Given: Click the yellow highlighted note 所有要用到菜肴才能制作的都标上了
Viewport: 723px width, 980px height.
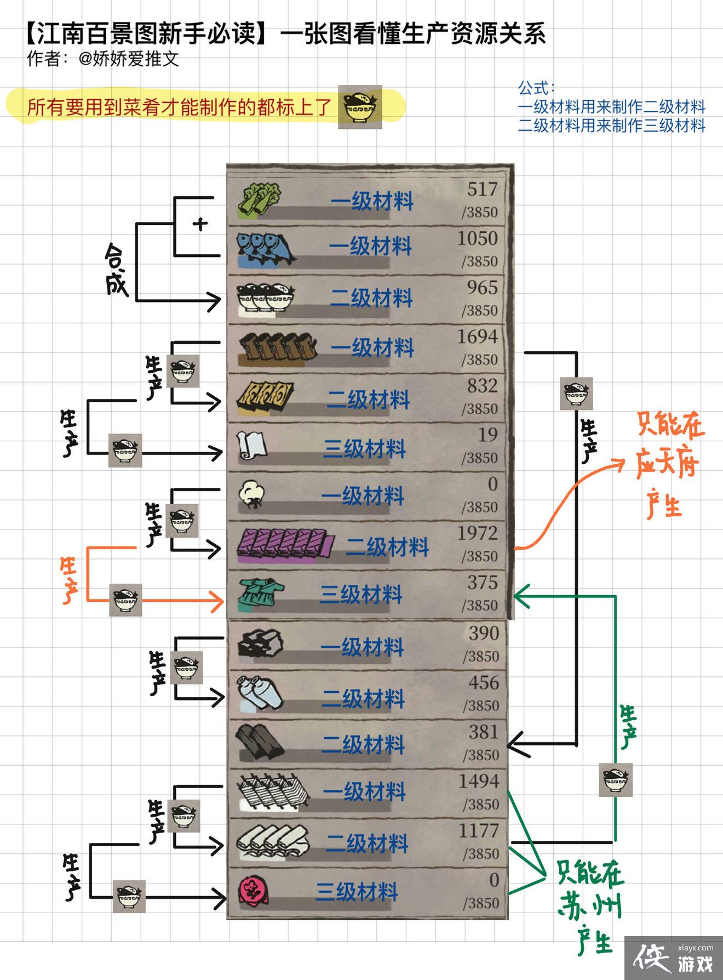Looking at the screenshot, I should coord(180,107).
